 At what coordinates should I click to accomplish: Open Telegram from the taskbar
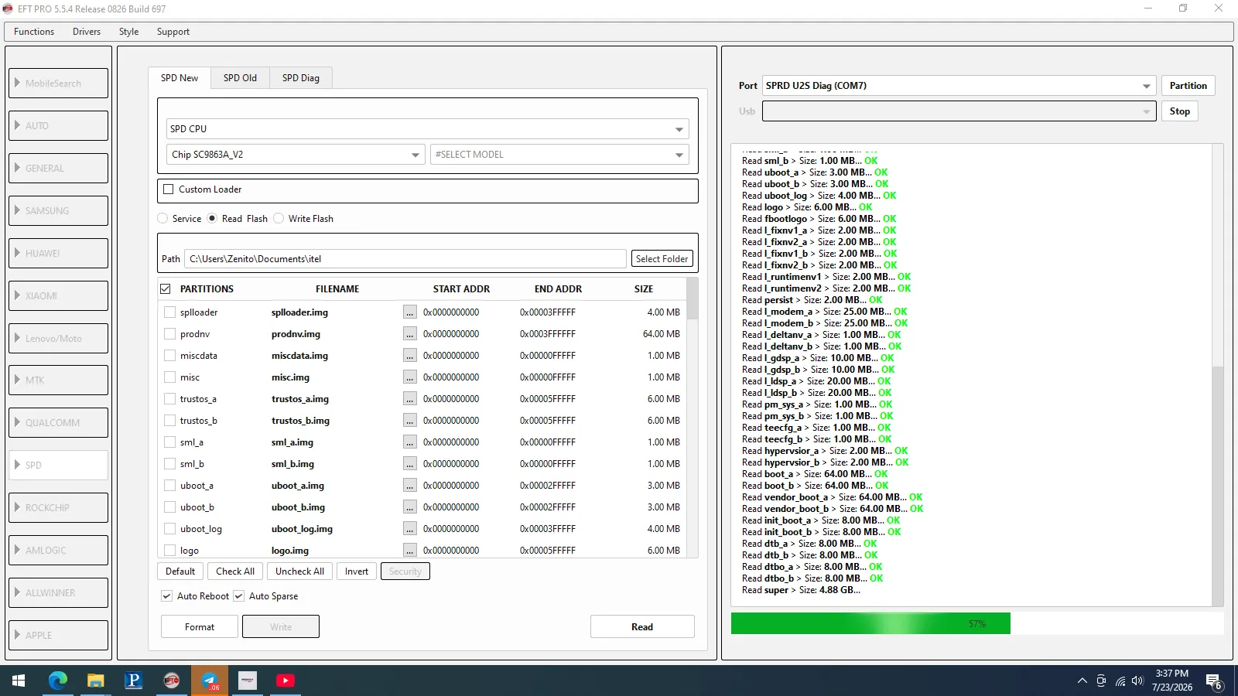click(x=210, y=681)
